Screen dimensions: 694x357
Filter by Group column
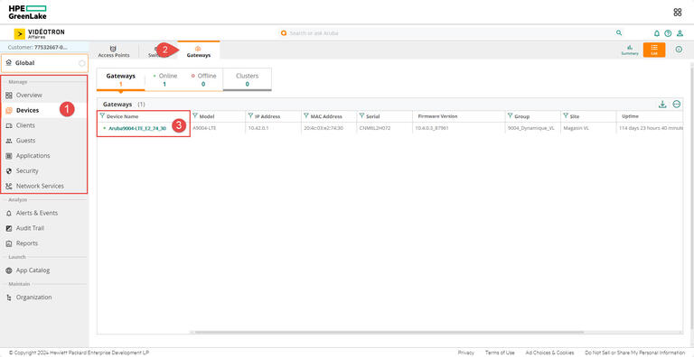(x=510, y=115)
